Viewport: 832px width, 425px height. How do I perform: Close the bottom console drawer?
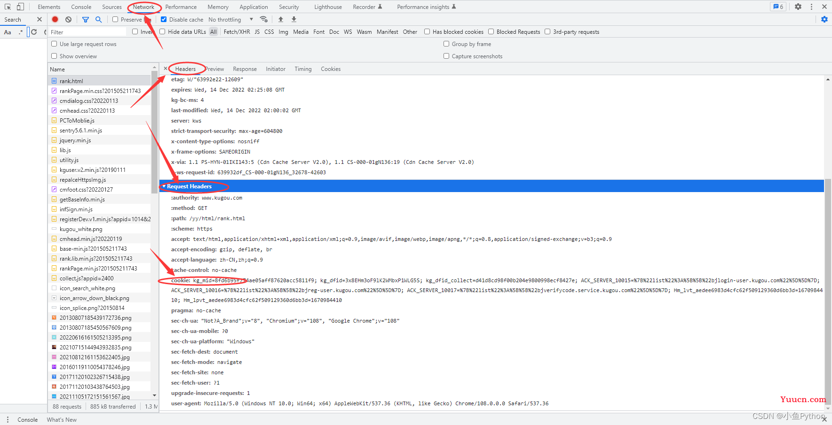coord(824,419)
